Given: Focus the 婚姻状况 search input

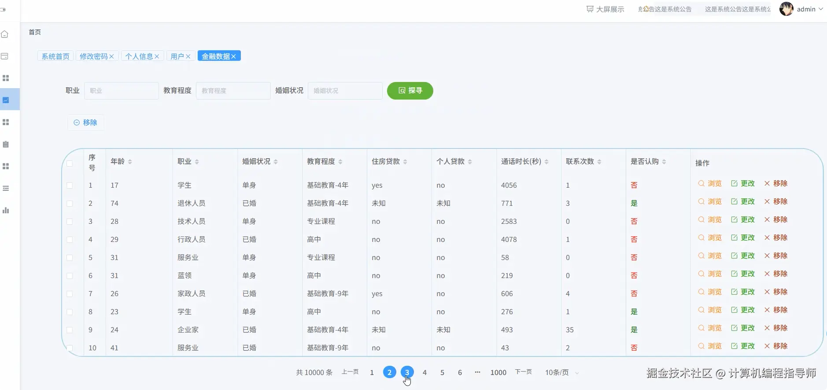Looking at the screenshot, I should tap(345, 91).
